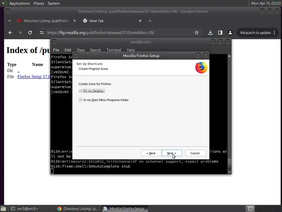Image resolution: width=282 pixels, height=212 pixels.
Task: Close the New Tab tab
Action: (x=140, y=21)
